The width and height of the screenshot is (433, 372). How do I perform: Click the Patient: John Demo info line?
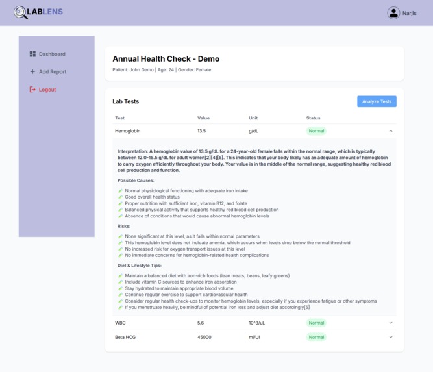(x=162, y=70)
